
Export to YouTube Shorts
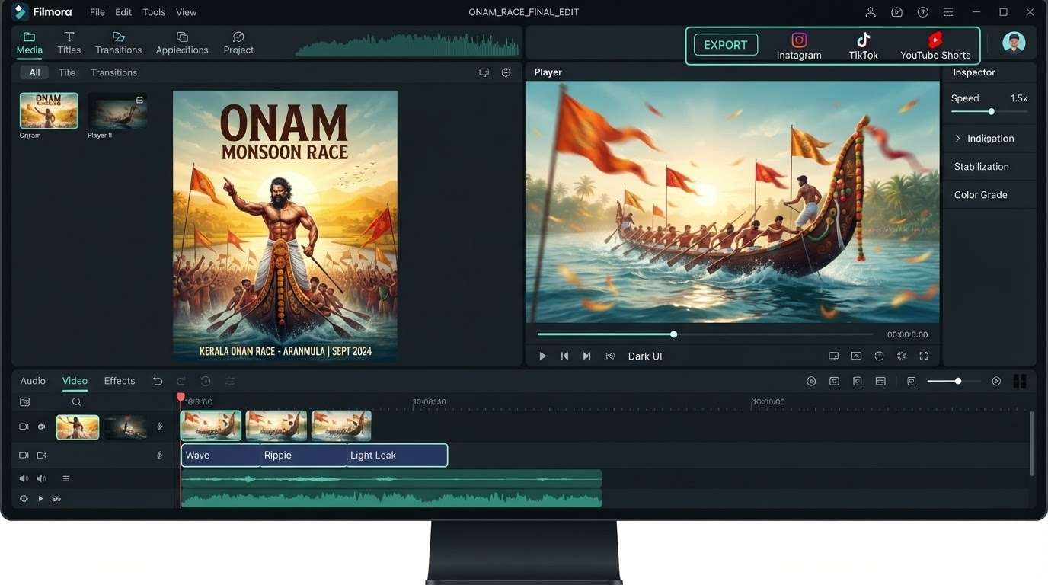(x=935, y=46)
